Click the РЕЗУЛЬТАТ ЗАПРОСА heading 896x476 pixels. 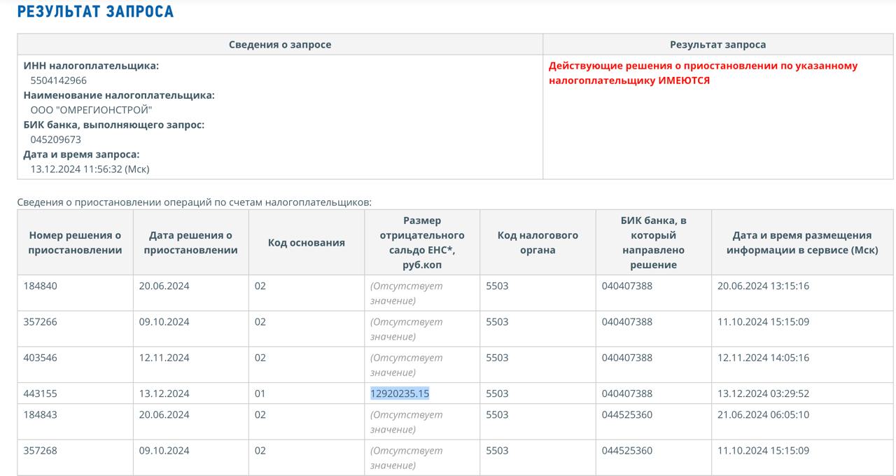[95, 12]
